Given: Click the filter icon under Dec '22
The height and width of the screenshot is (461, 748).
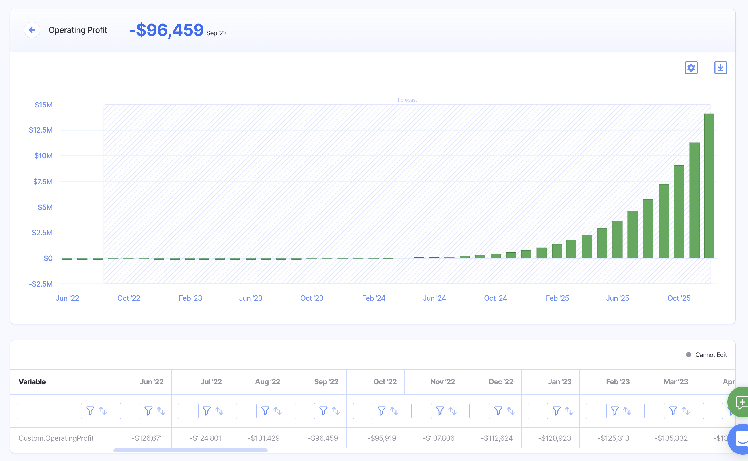Looking at the screenshot, I should (498, 411).
